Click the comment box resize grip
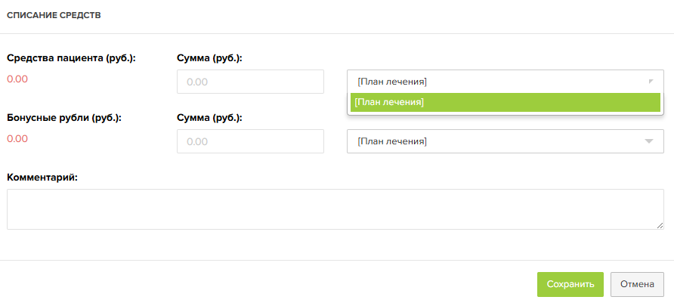The height and width of the screenshot is (303, 674). 660,225
